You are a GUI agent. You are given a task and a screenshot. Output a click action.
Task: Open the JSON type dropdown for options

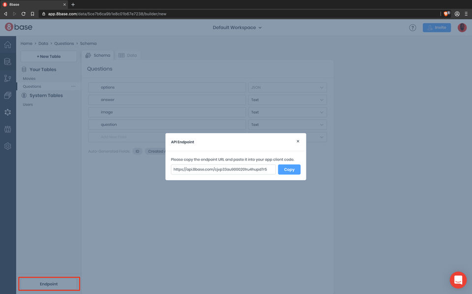tap(288, 88)
